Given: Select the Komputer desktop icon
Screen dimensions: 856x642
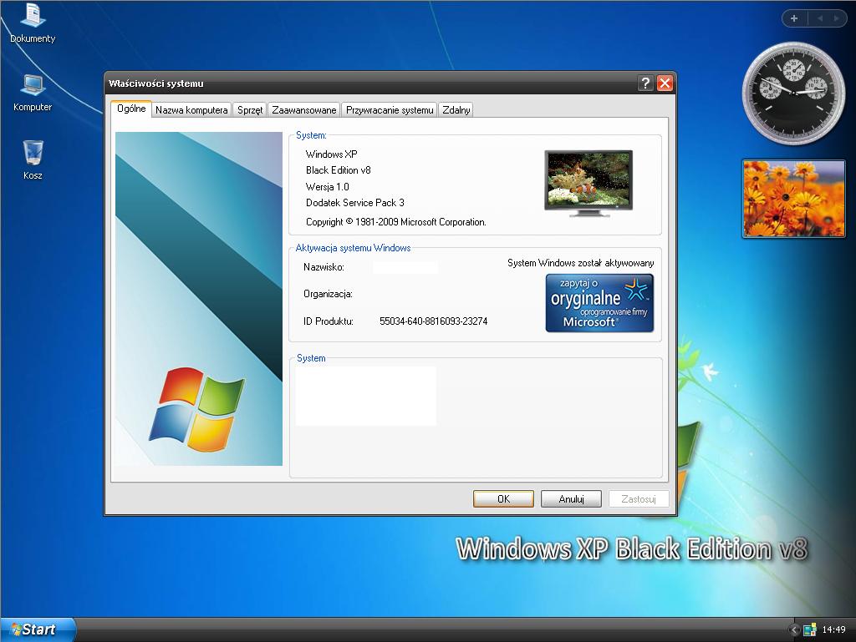Looking at the screenshot, I should [x=33, y=94].
